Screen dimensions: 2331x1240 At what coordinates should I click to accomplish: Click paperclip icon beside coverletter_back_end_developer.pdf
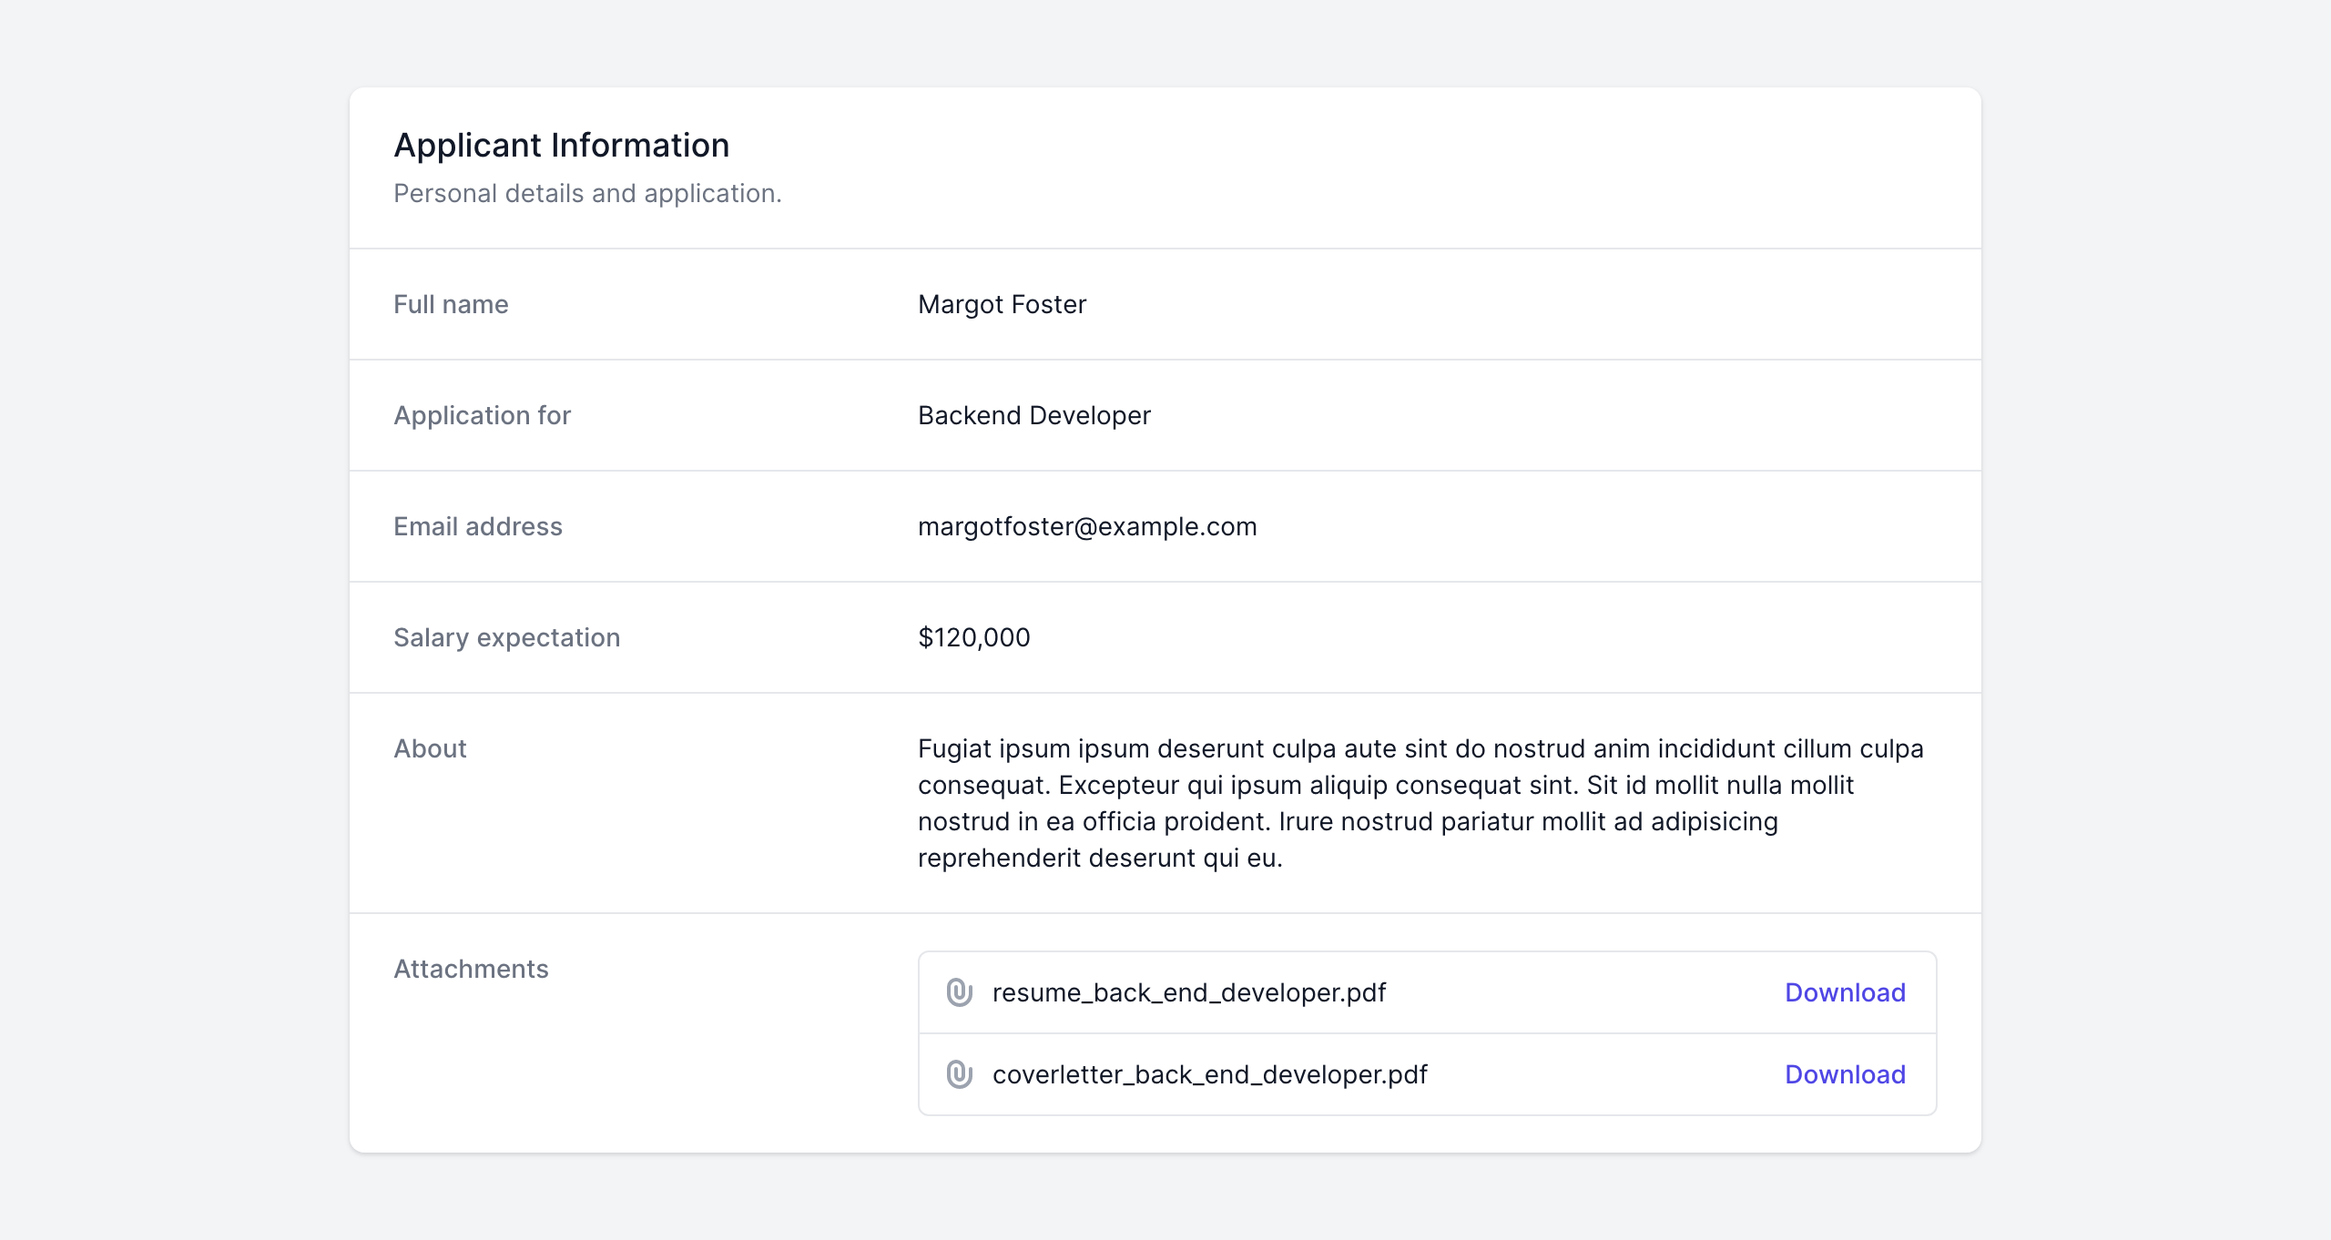[959, 1074]
